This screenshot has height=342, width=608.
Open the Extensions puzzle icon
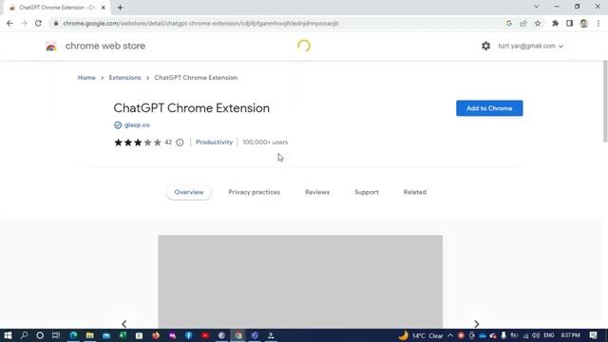pos(555,23)
